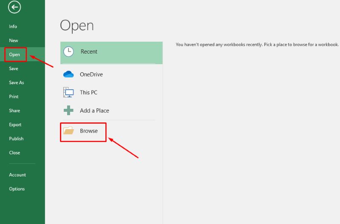
Task: Choose Publish from the sidebar
Action: [x=16, y=139]
